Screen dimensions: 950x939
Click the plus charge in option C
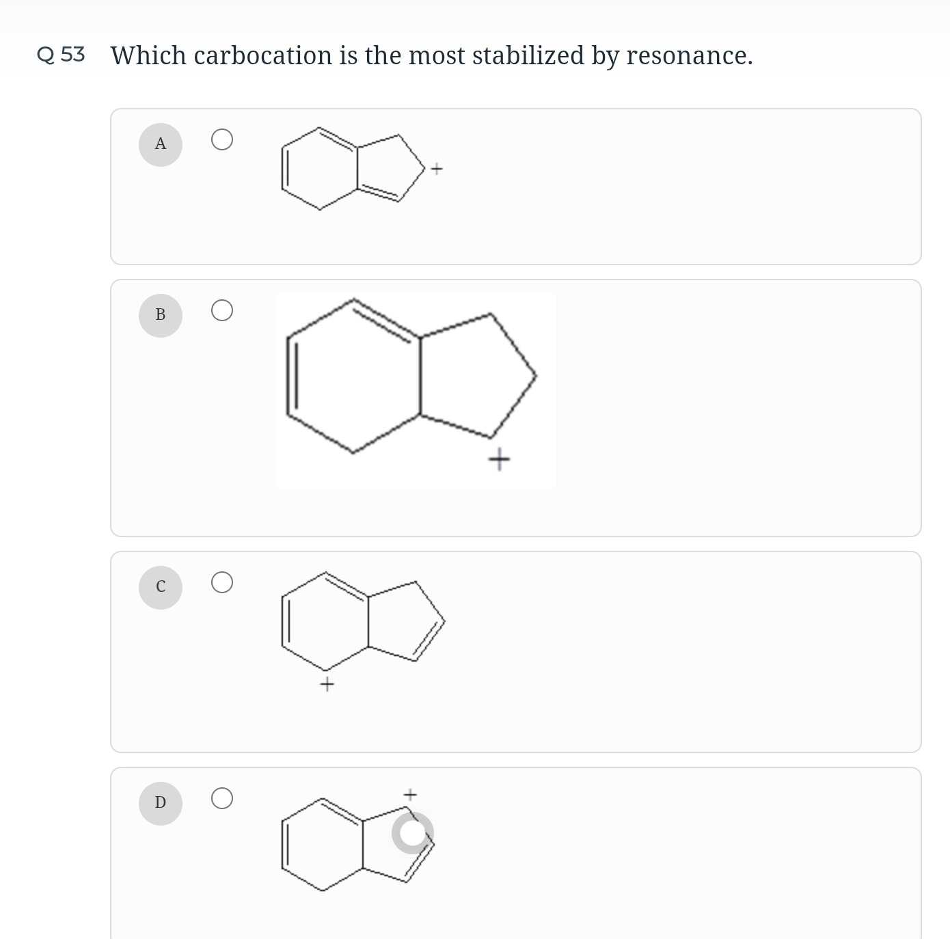pyautogui.click(x=327, y=684)
